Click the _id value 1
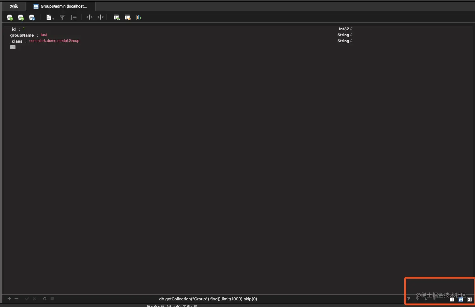Viewport: 475px width, 307px height. [x=24, y=29]
